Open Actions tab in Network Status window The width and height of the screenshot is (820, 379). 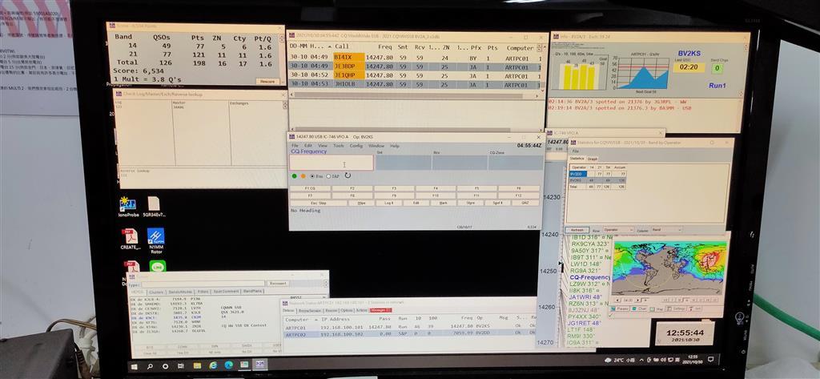pyautogui.click(x=361, y=310)
